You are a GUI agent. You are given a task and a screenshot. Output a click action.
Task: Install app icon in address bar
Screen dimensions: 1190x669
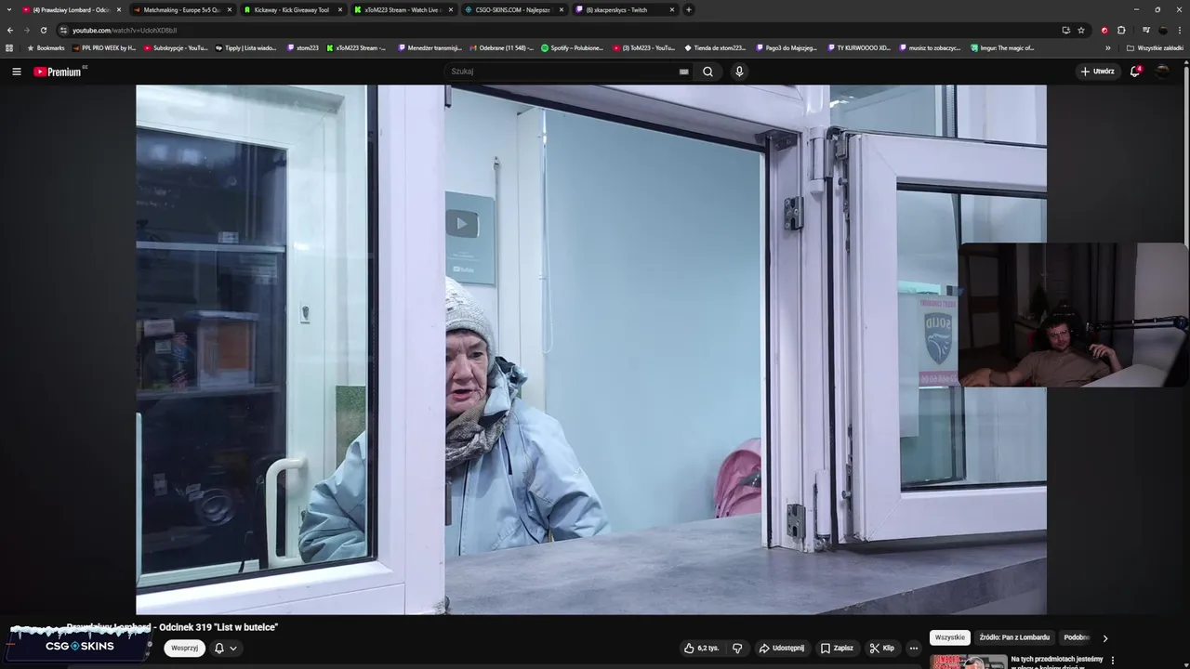pyautogui.click(x=1065, y=30)
